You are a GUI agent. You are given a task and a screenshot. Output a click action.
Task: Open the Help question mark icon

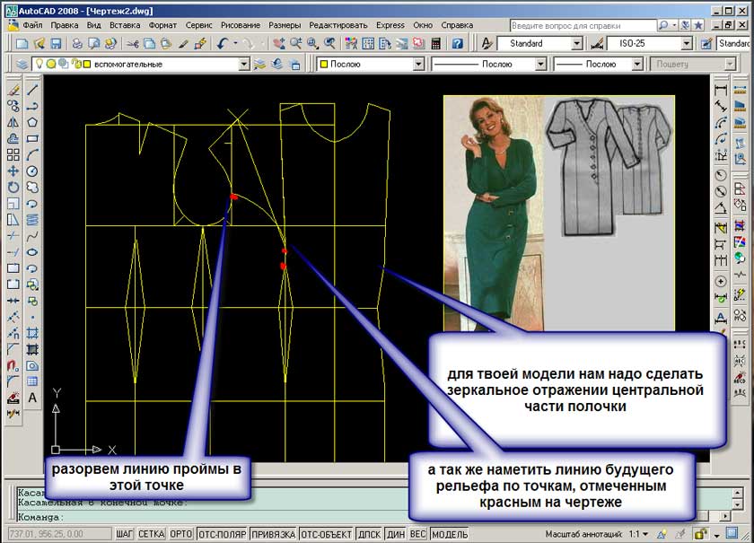coord(457,43)
